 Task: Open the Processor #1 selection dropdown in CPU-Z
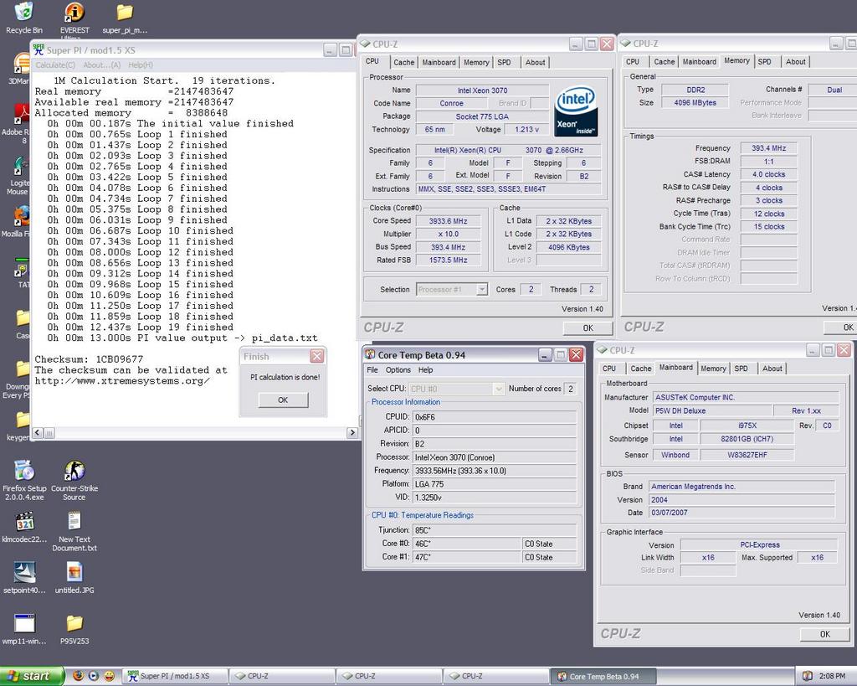[481, 289]
